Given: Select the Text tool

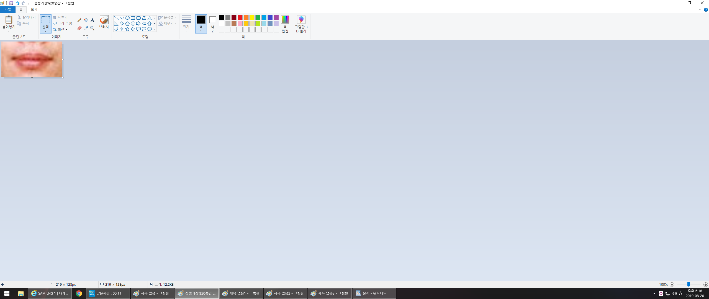Looking at the screenshot, I should tap(93, 20).
